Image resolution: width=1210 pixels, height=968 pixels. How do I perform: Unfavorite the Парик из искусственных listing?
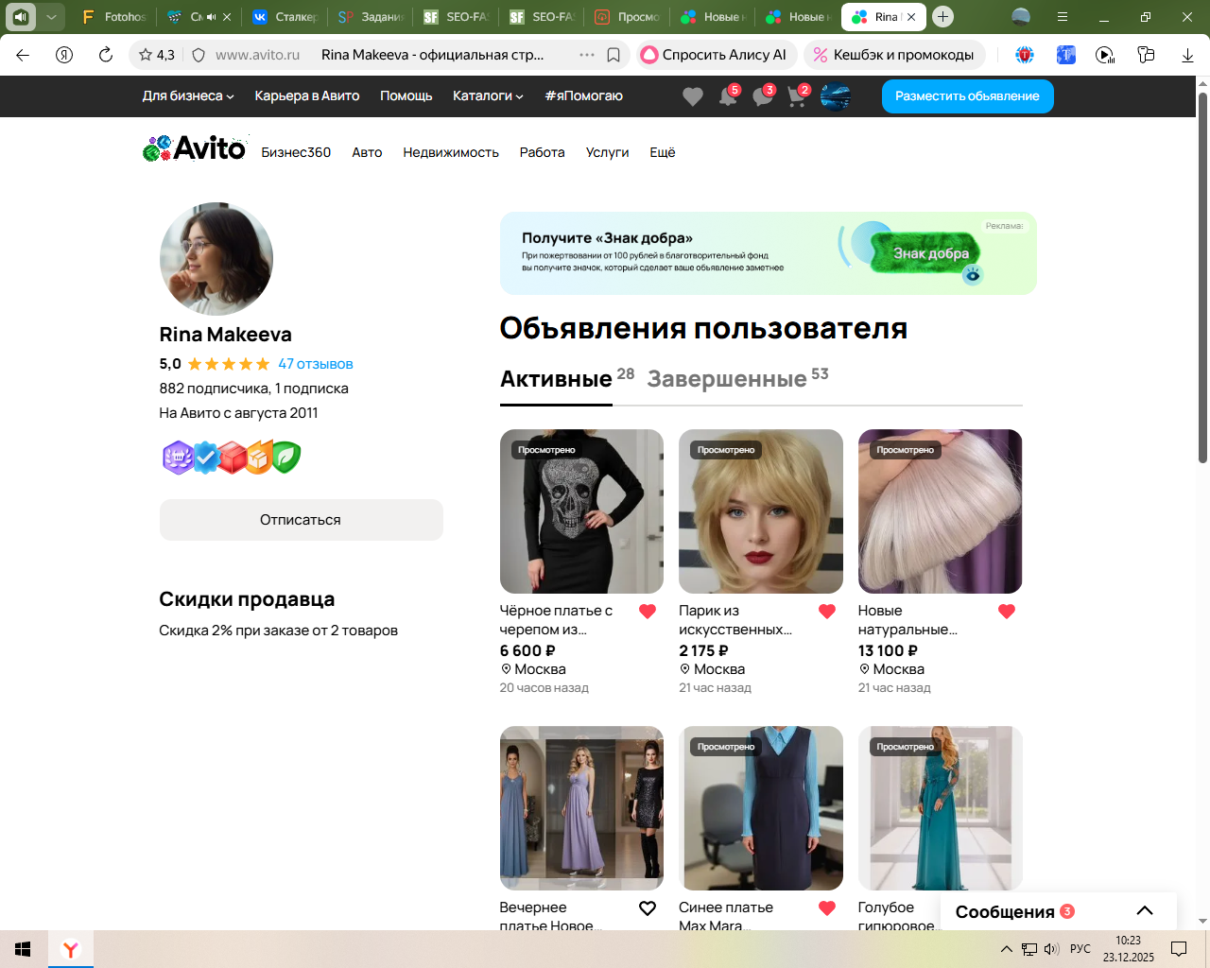tap(827, 612)
